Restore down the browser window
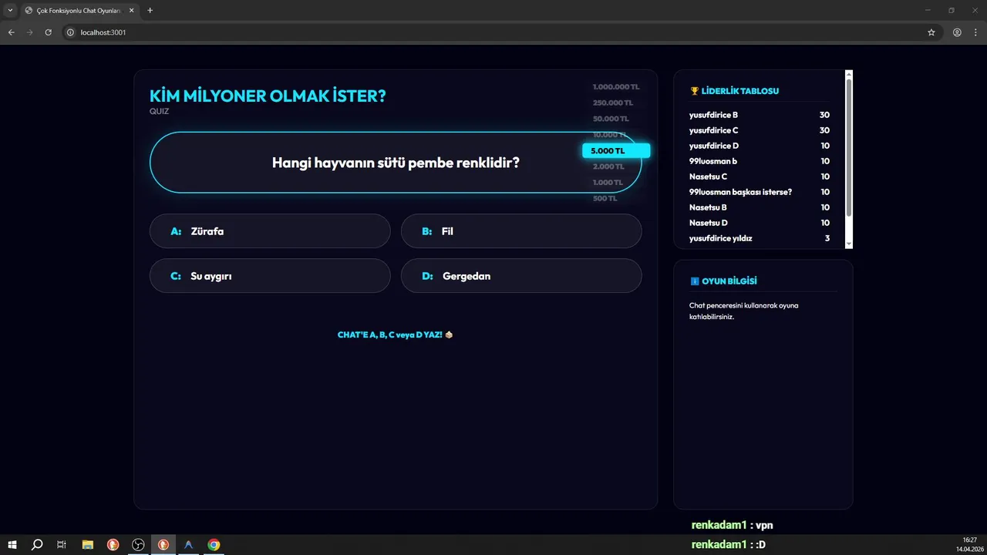The width and height of the screenshot is (987, 555). 951,10
